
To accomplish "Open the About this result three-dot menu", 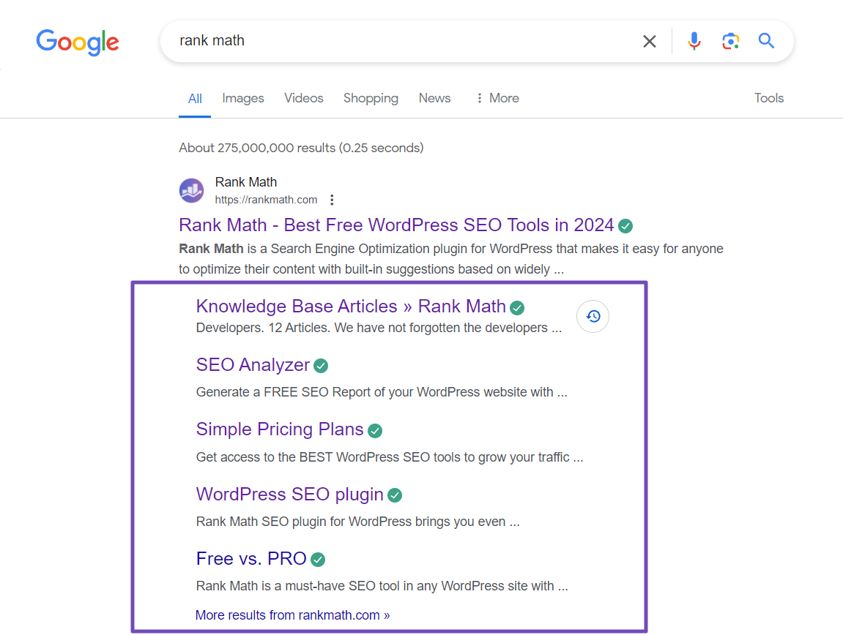I will (332, 199).
